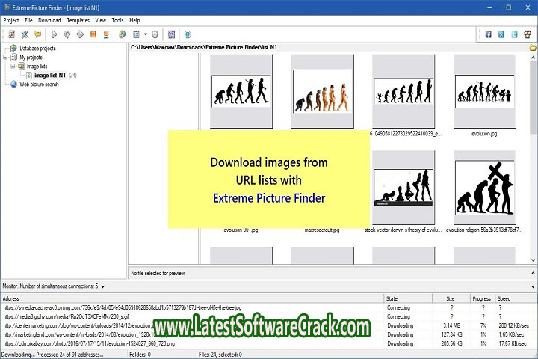Click the Twitter share icon
The width and height of the screenshot is (538, 359).
pyautogui.click(x=514, y=34)
